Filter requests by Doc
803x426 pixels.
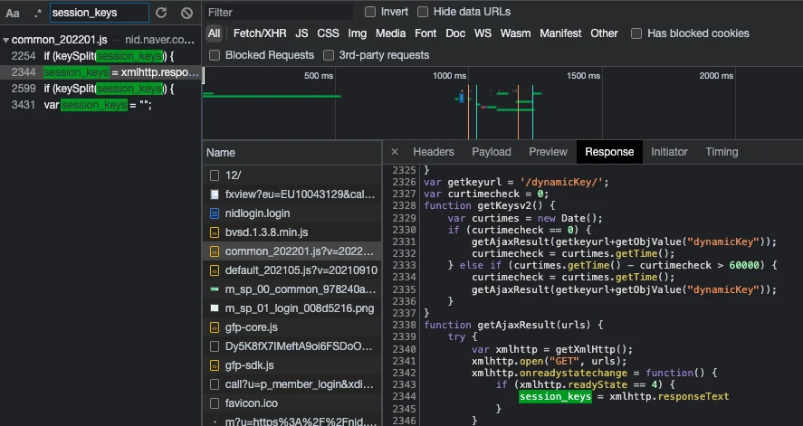tap(455, 33)
